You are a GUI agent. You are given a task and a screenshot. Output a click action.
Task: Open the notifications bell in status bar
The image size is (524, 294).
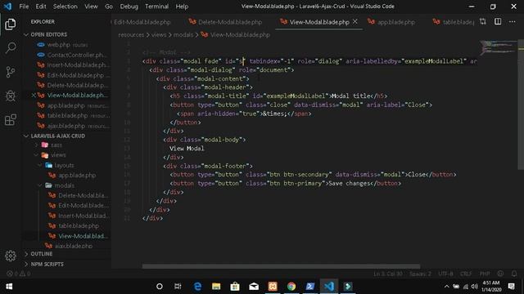pos(514,274)
